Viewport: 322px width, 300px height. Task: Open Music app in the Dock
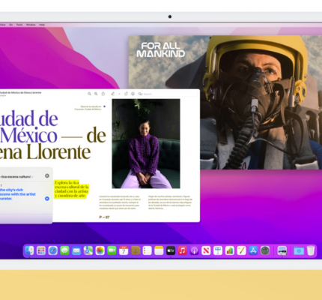tap(183, 250)
